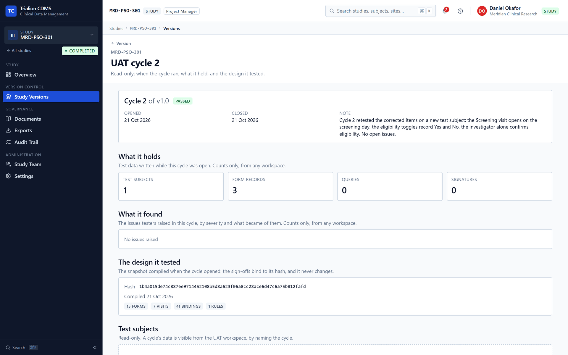Click the study selector bars icon
This screenshot has height=355, width=568.
pyautogui.click(x=13, y=35)
